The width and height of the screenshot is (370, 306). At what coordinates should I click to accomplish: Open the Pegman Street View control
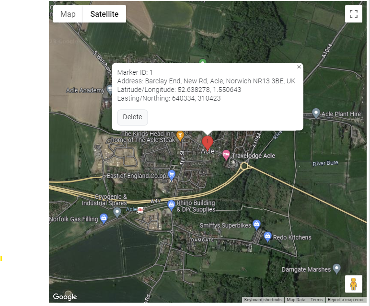point(354,284)
